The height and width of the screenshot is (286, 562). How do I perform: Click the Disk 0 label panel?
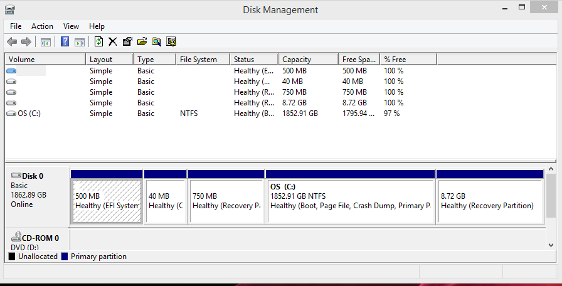click(x=37, y=196)
